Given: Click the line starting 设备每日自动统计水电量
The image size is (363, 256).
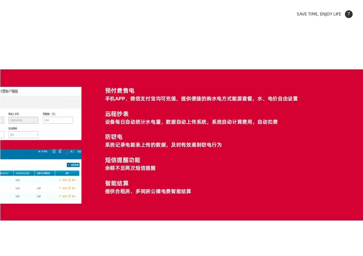Looking at the screenshot, I should (191, 122).
